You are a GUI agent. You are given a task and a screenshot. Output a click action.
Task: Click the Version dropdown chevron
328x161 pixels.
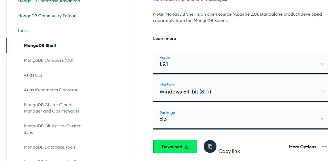coord(323,64)
